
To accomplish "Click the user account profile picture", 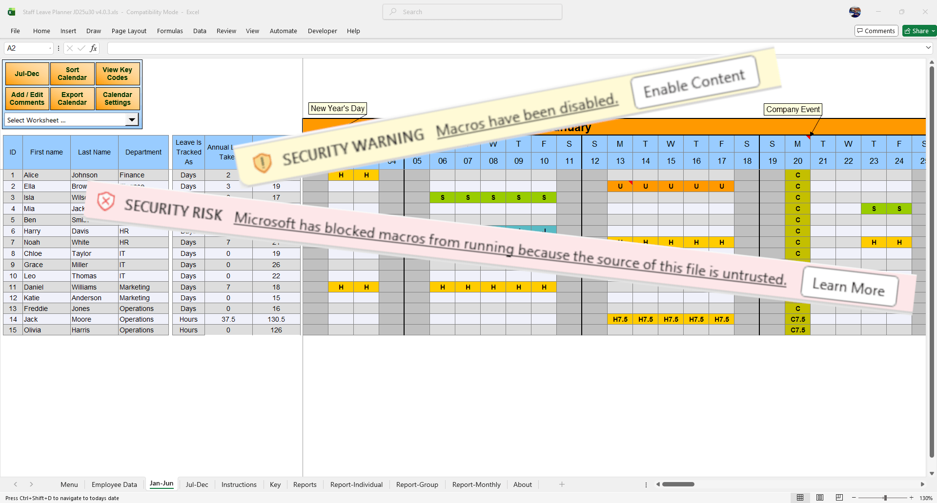I will click(855, 12).
